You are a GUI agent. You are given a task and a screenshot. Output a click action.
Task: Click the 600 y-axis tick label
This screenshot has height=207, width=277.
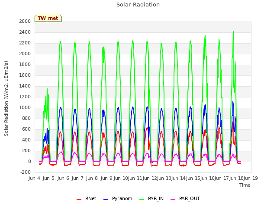[26, 129]
